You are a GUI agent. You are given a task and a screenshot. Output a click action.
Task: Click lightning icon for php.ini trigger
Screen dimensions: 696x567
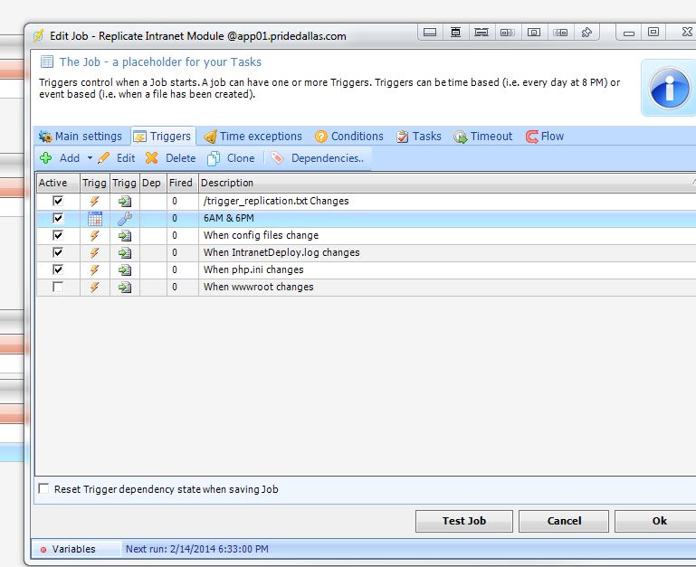[94, 269]
